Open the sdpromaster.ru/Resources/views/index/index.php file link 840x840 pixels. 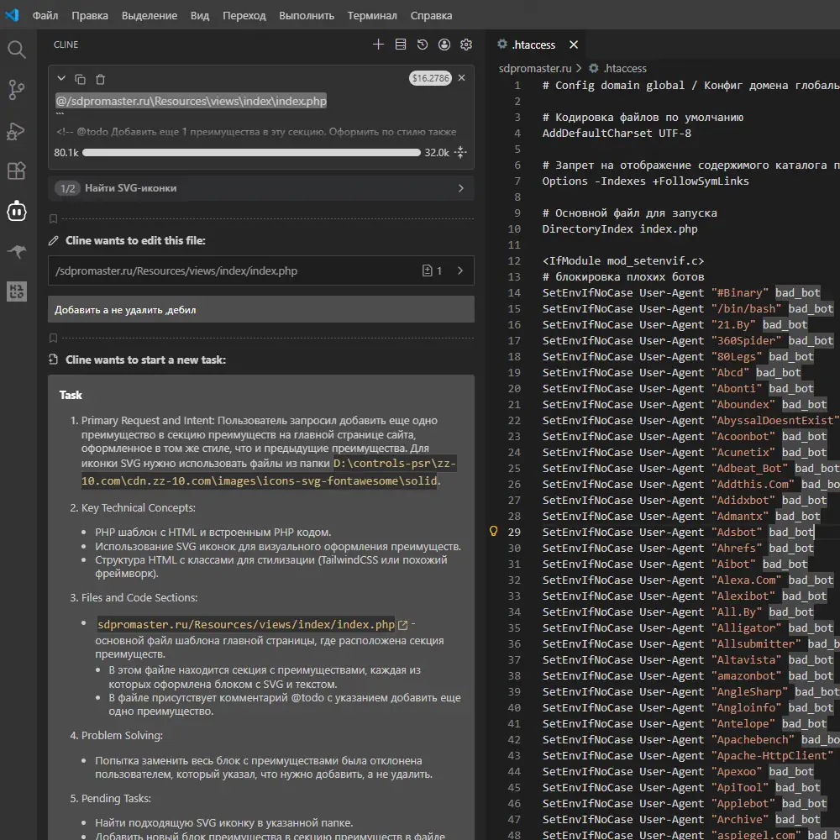pos(246,625)
